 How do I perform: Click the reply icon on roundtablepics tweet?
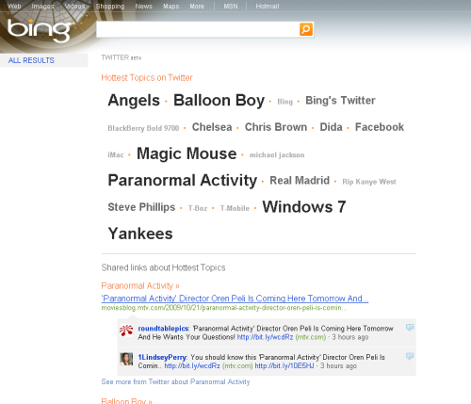(410, 328)
